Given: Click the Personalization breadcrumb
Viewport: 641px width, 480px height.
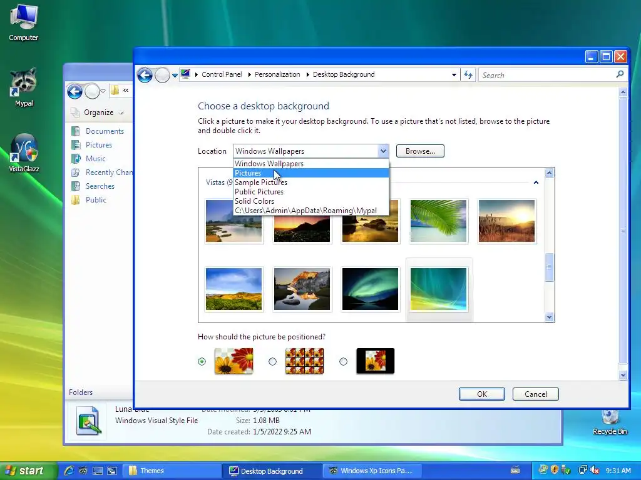Looking at the screenshot, I should (x=277, y=74).
